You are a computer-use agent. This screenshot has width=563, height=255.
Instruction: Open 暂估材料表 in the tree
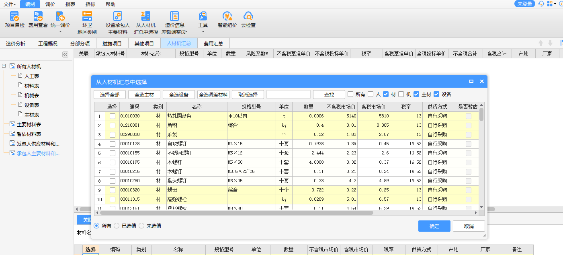coord(29,134)
